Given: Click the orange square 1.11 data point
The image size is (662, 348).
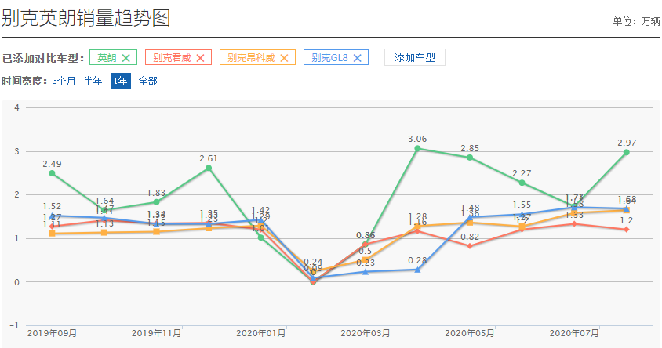Looking at the screenshot, I should [x=52, y=234].
